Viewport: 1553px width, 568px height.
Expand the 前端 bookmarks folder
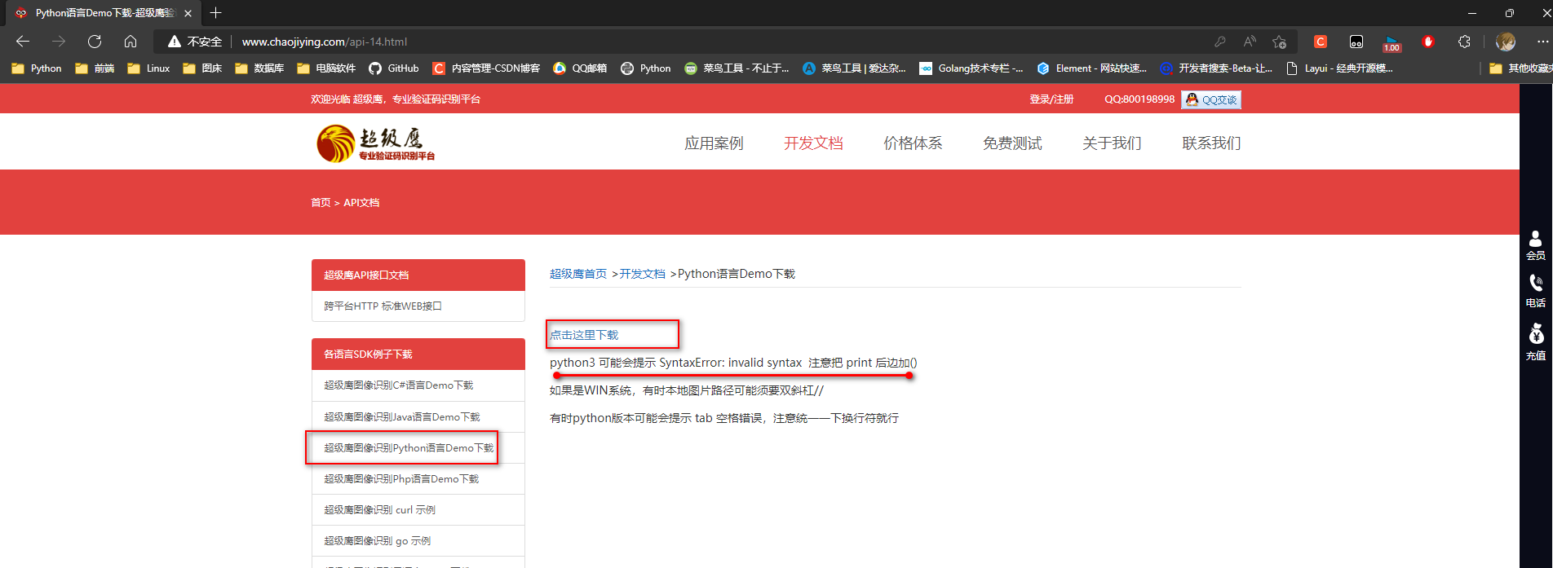click(x=95, y=68)
